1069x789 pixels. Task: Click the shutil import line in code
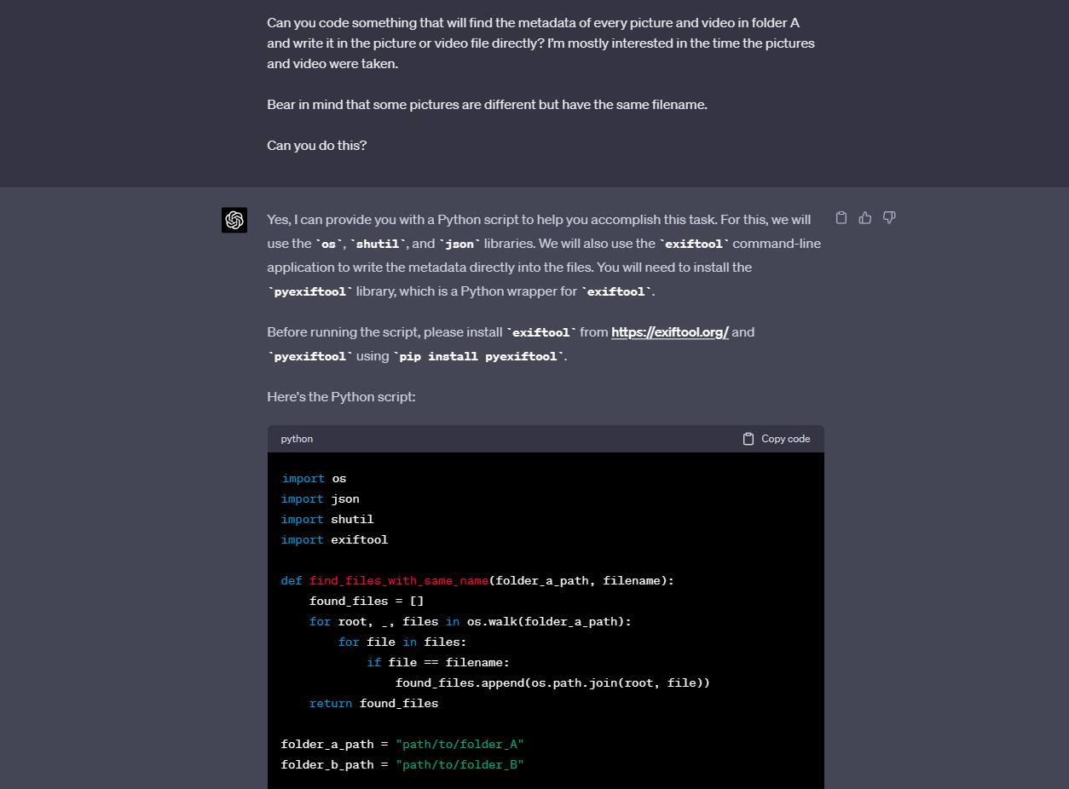(326, 519)
